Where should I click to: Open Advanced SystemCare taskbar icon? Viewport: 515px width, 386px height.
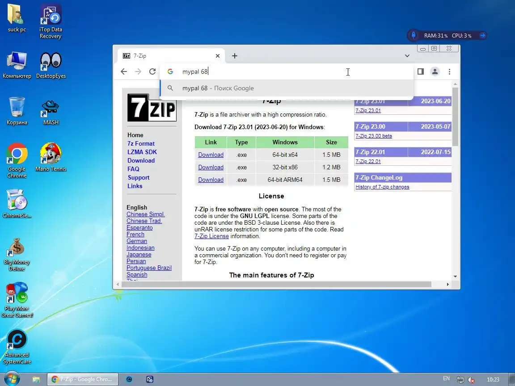(x=129, y=379)
